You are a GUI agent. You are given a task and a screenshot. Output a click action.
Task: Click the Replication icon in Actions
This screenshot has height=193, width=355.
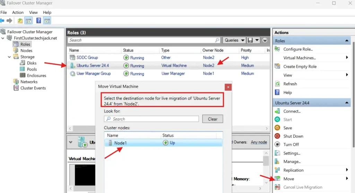click(x=277, y=170)
